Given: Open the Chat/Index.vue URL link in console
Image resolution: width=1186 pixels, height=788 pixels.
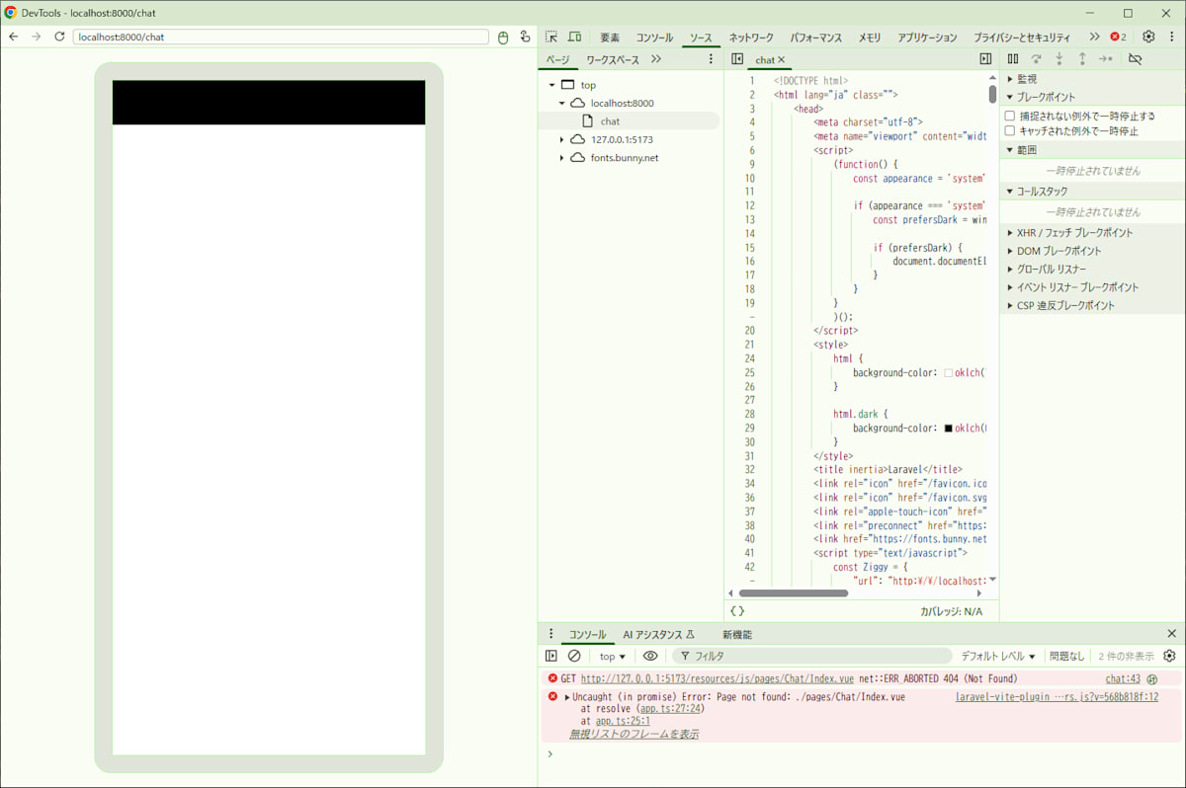Looking at the screenshot, I should 719,679.
